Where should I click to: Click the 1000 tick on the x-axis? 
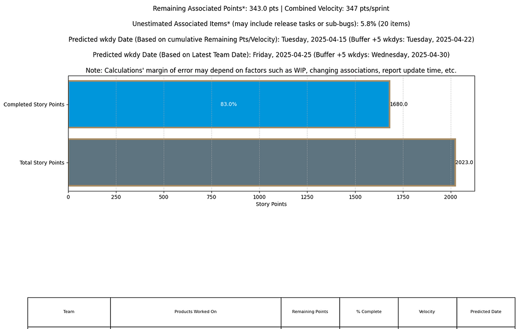259,197
